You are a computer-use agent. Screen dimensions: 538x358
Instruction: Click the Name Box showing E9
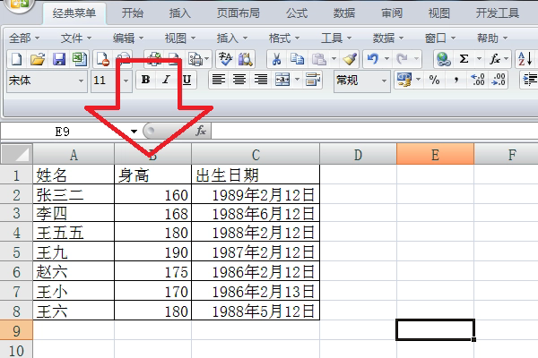(x=64, y=132)
